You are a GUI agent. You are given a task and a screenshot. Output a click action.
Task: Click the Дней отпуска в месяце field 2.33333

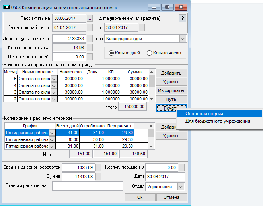click(x=69, y=39)
